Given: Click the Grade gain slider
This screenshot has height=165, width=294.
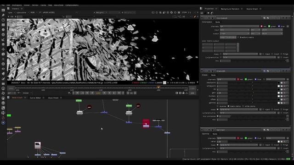Looking at the screenshot, I should pos(253,93).
